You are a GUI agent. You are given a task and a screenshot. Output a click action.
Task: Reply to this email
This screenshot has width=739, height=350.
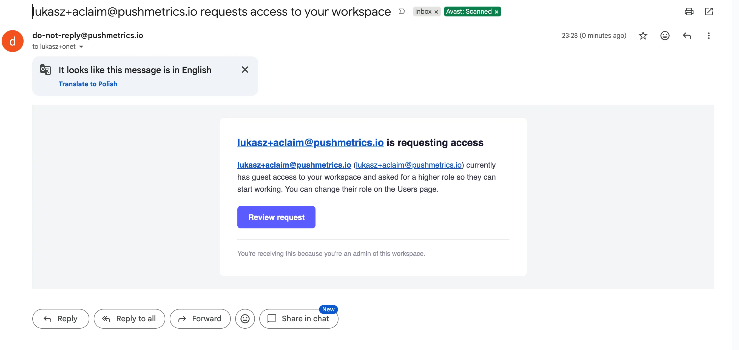pyautogui.click(x=61, y=319)
